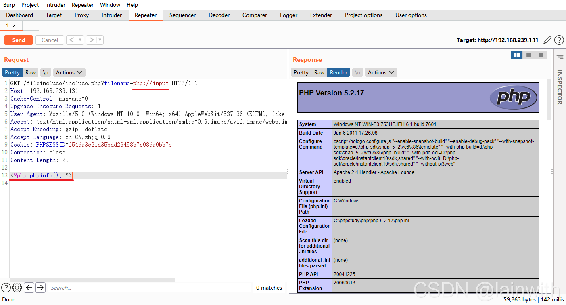The height and width of the screenshot is (305, 566).
Task: Switch to the Logger tab
Action: coord(289,15)
